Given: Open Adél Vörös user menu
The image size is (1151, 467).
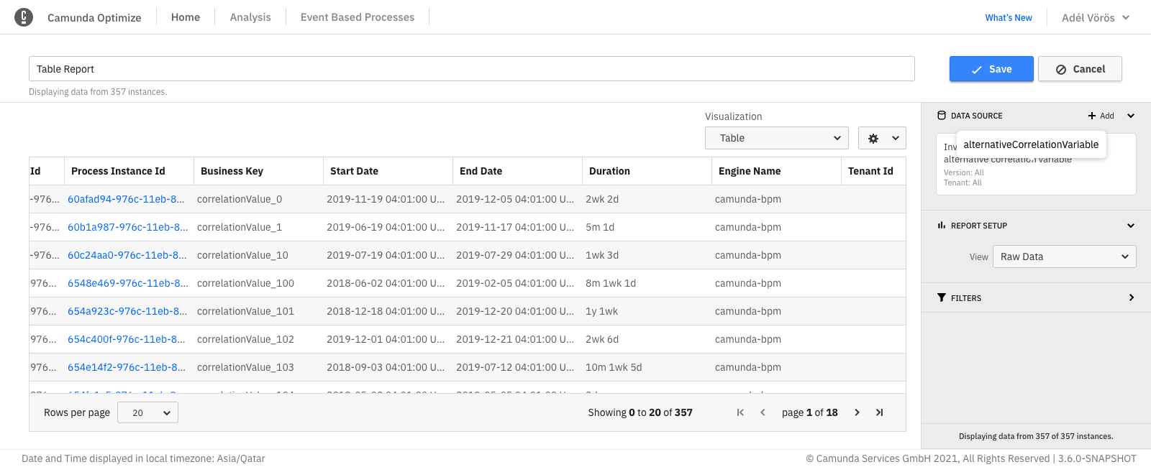Looking at the screenshot, I should point(1095,17).
